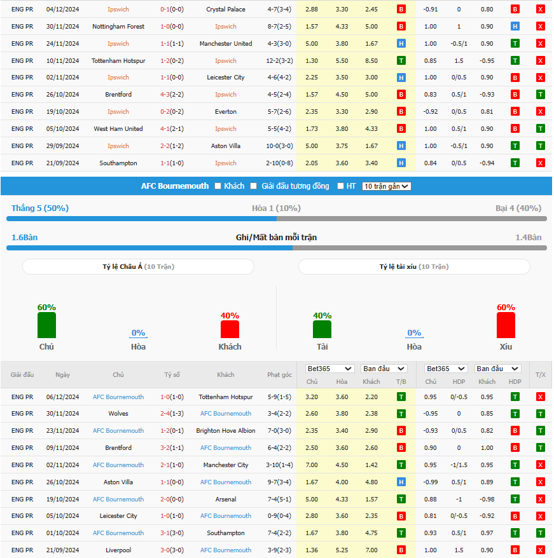
Task: Click the goals scored/conceded ratio bar
Action: [x=277, y=248]
